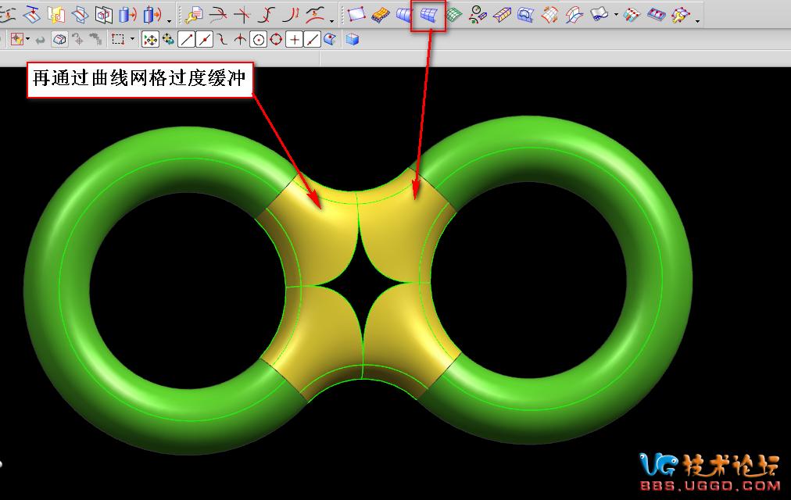Toggle Enable Snap Point option
This screenshot has width=791, height=500.
pyautogui.click(x=150, y=39)
